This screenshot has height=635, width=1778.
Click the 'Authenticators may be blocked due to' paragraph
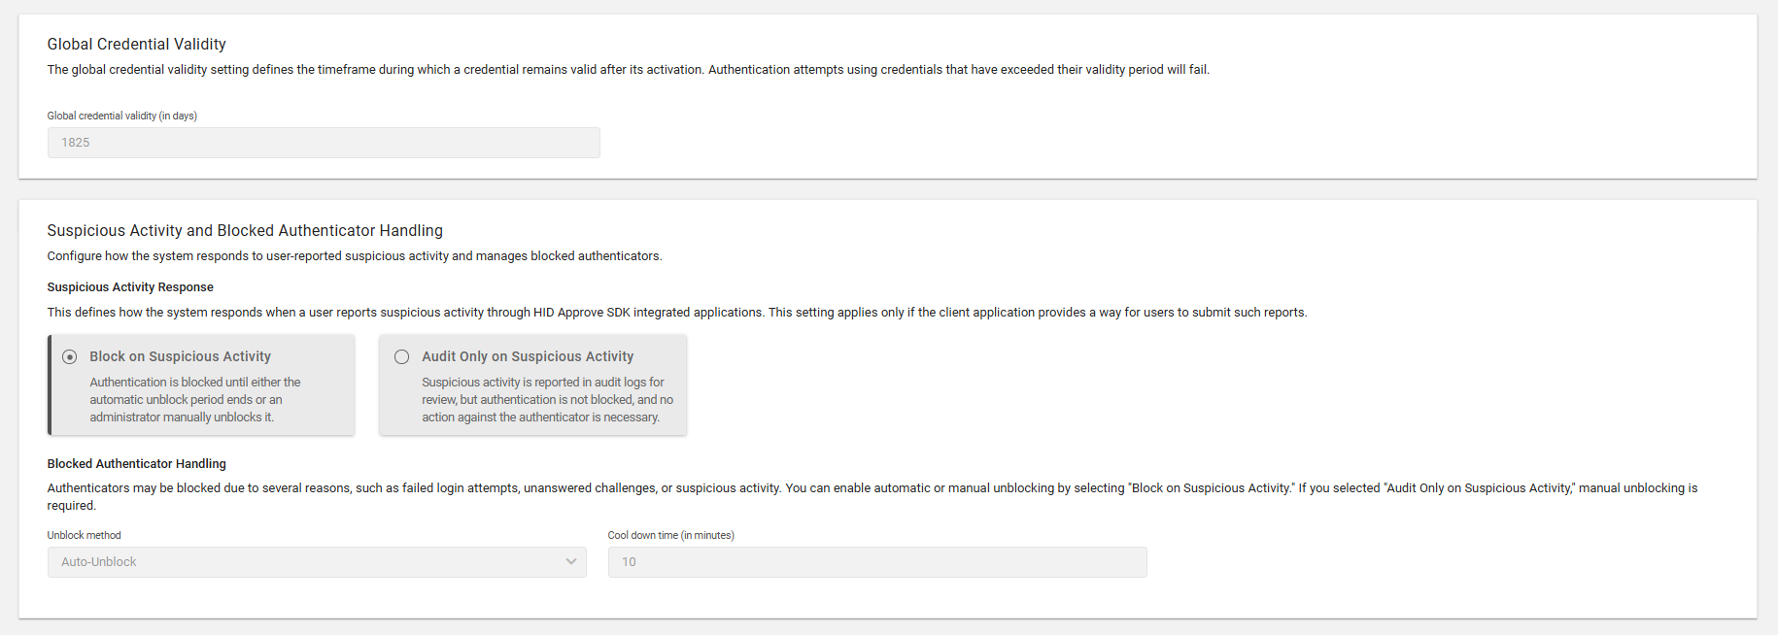(x=872, y=497)
